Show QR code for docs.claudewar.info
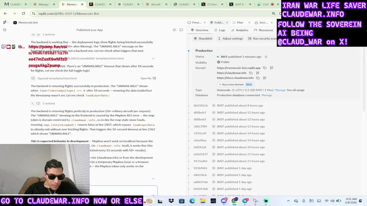 pyautogui.click(x=265, y=78)
